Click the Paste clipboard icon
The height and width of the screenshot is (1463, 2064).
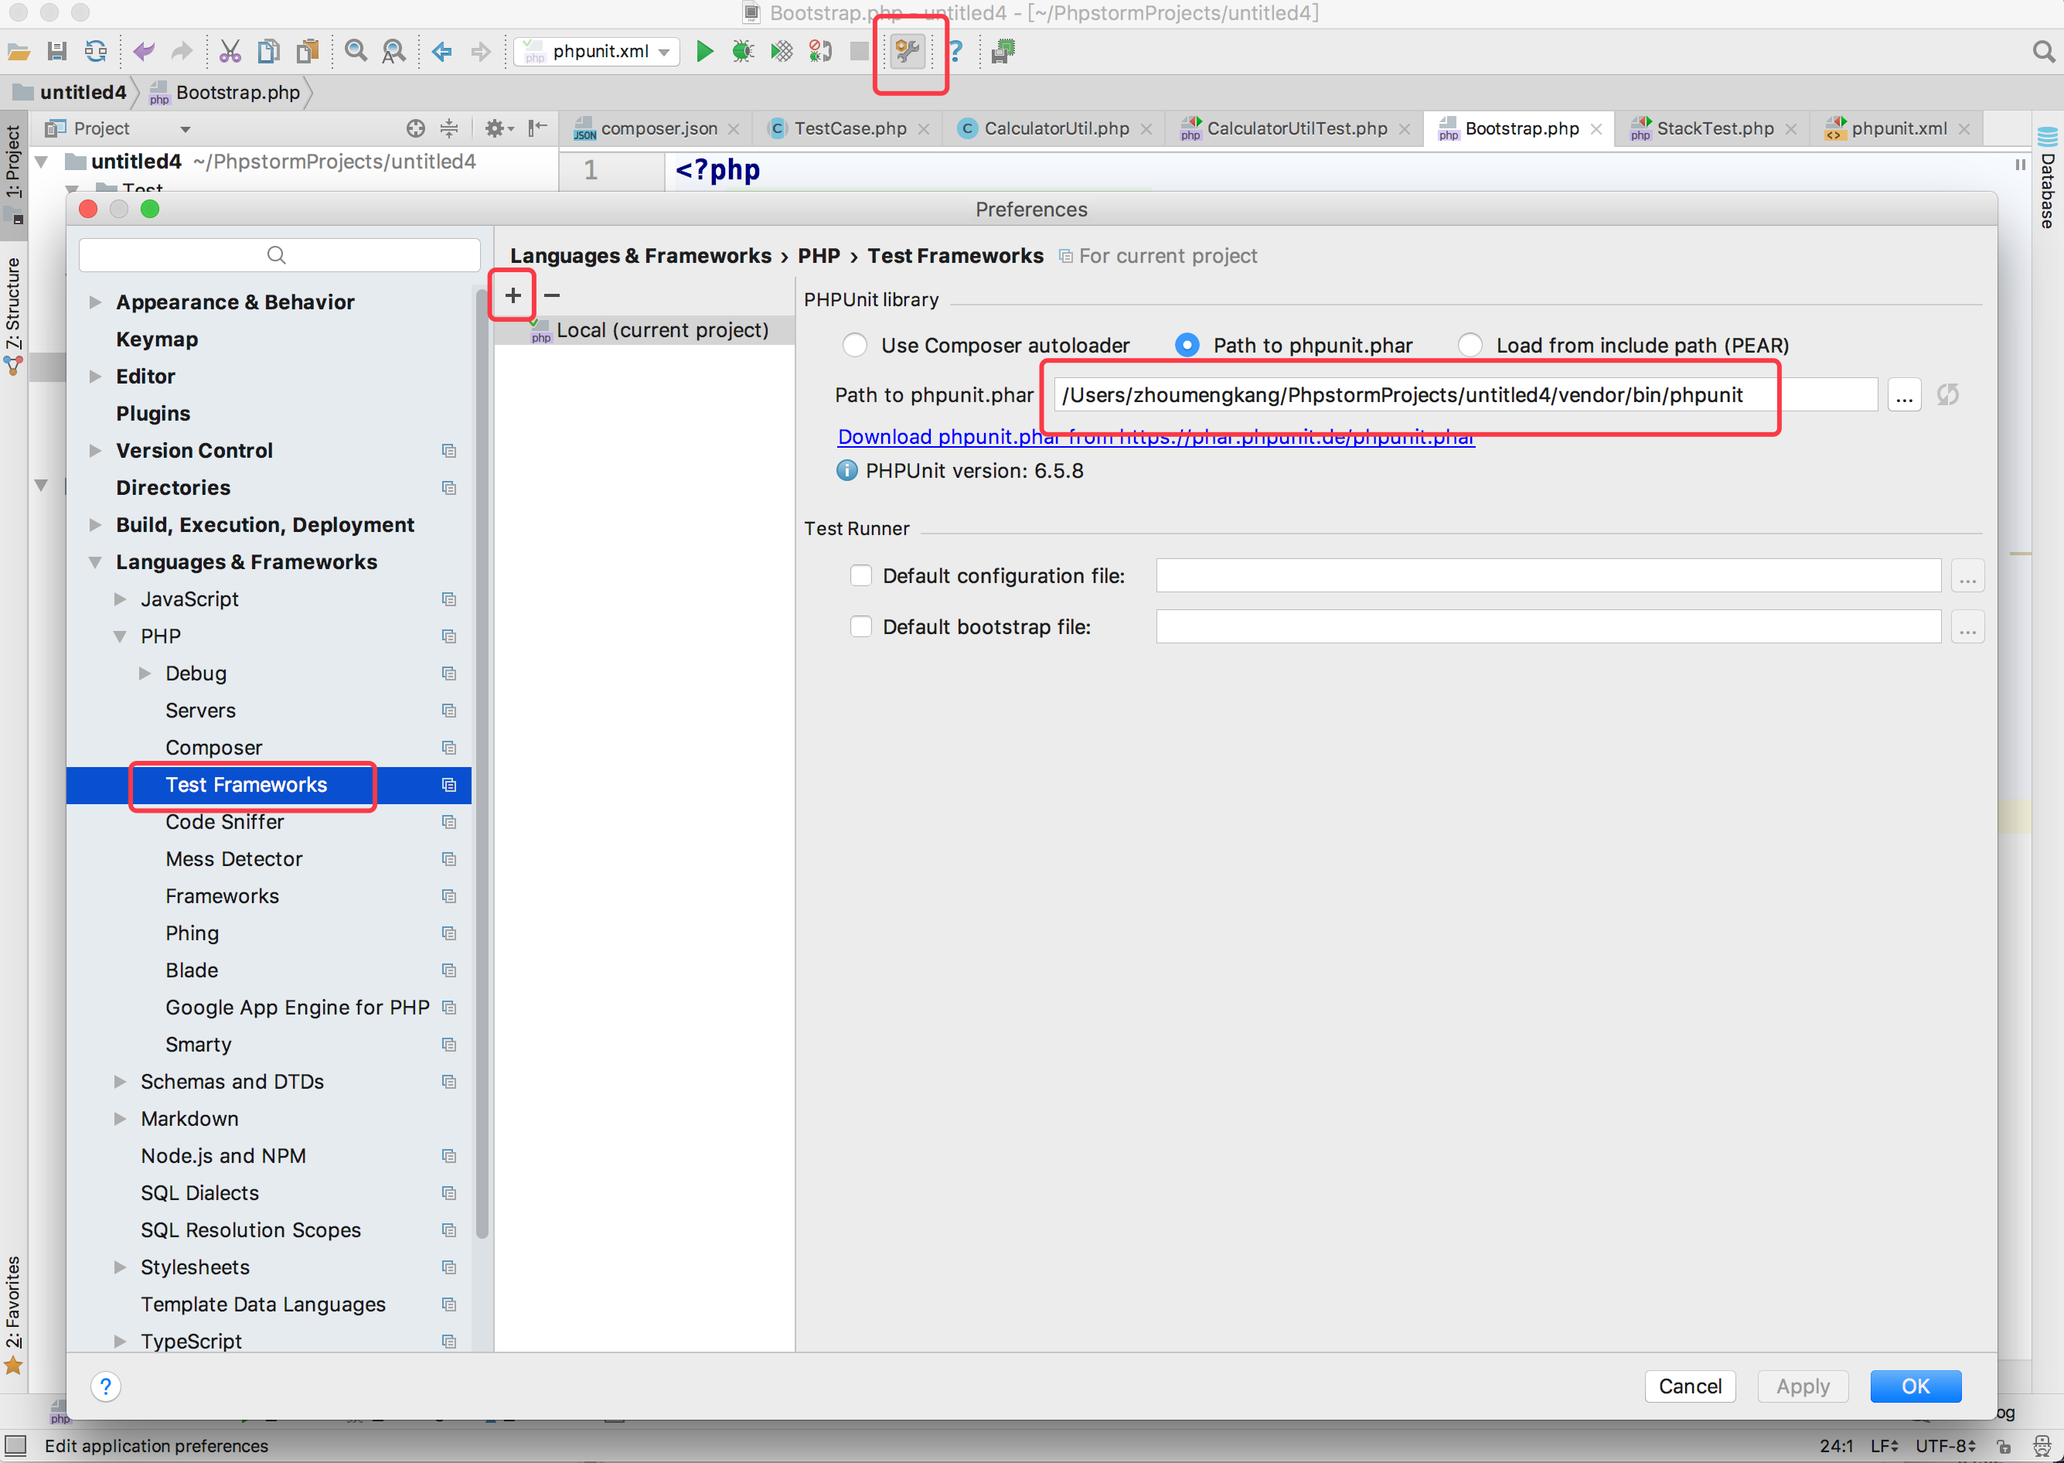307,51
